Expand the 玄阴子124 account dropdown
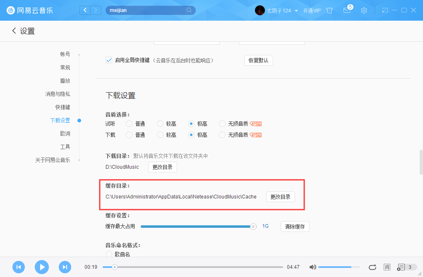Screen dimensions: 423x277 (x=283, y=10)
